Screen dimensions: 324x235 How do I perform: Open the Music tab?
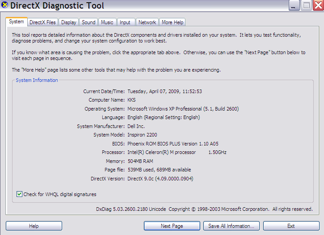tap(107, 22)
